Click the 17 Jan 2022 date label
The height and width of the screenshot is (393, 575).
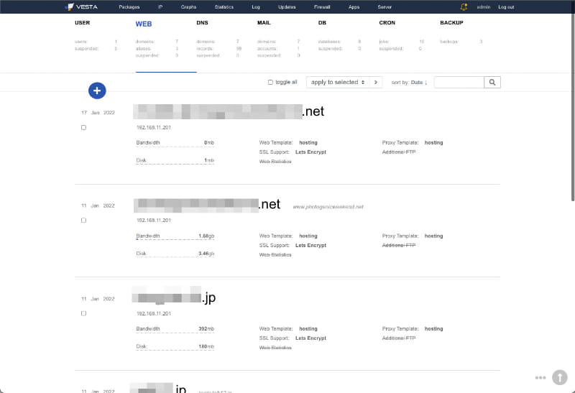point(98,113)
